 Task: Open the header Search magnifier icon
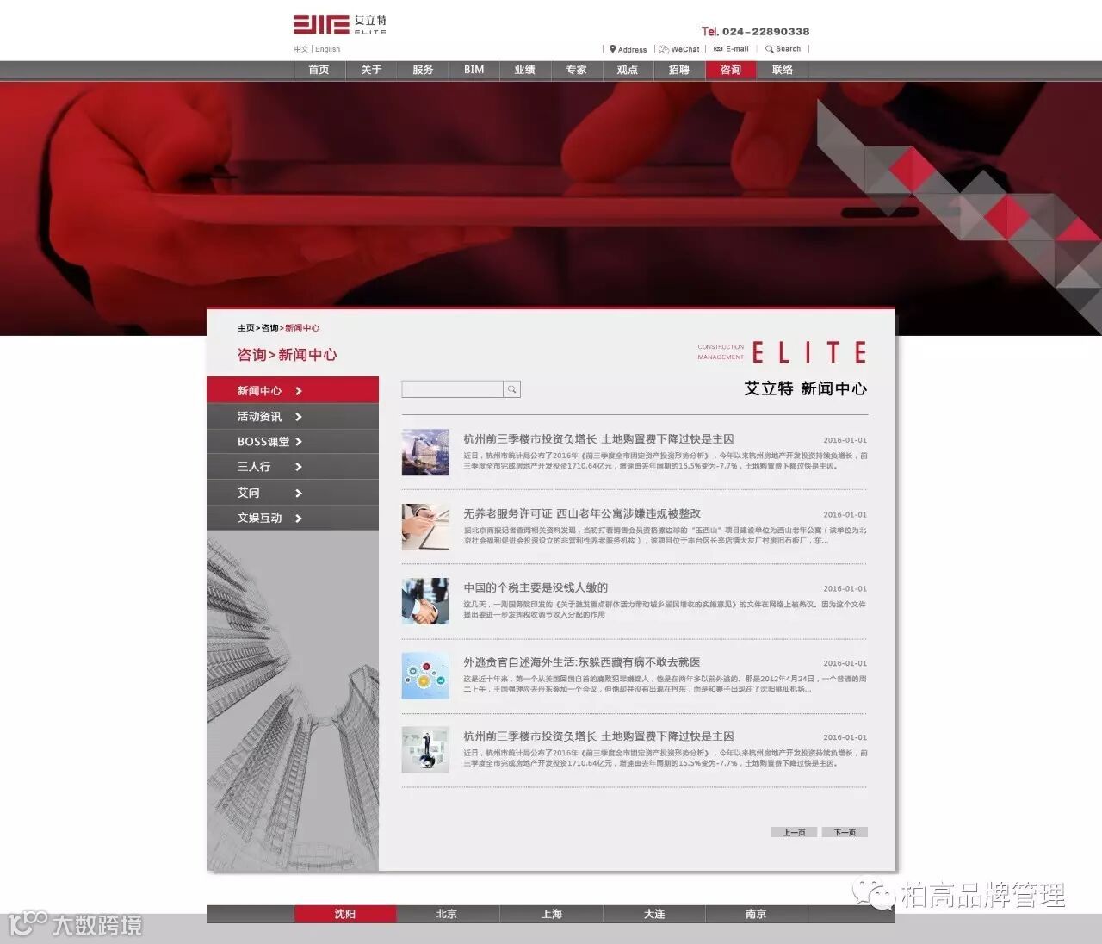click(x=770, y=49)
